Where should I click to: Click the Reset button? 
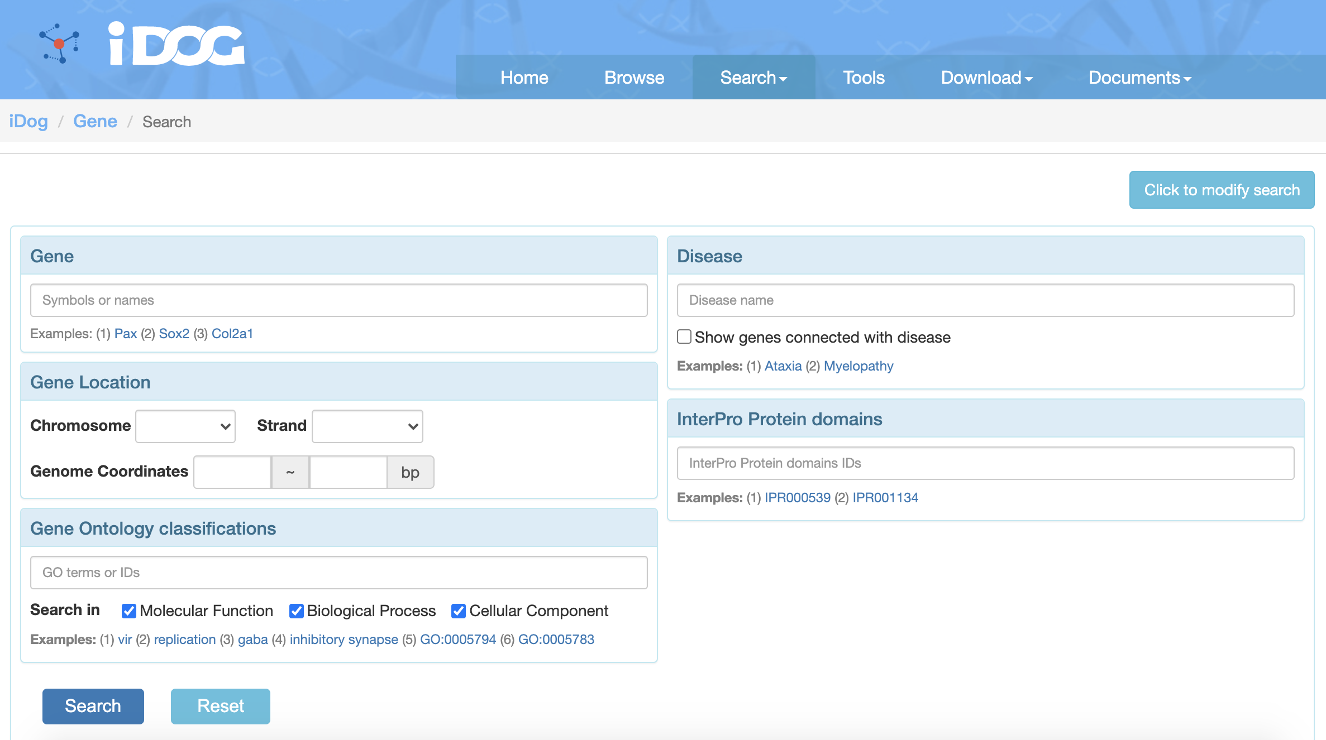(221, 707)
